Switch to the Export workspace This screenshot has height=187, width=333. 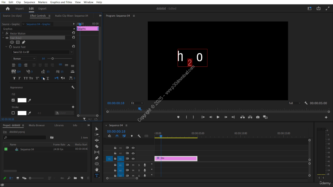tap(42, 9)
